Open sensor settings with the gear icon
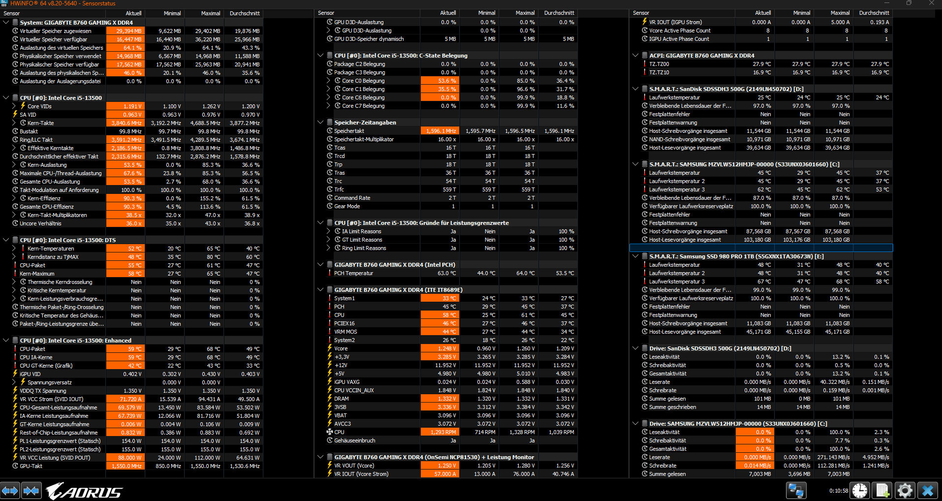 pos(905,491)
